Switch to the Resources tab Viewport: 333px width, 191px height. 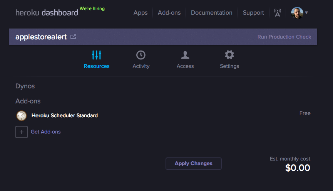[x=97, y=60]
